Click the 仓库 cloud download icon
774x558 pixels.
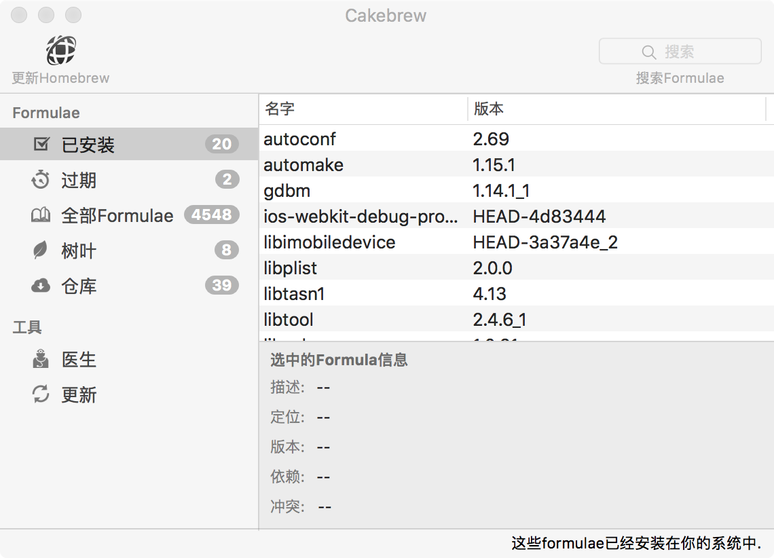tap(41, 286)
